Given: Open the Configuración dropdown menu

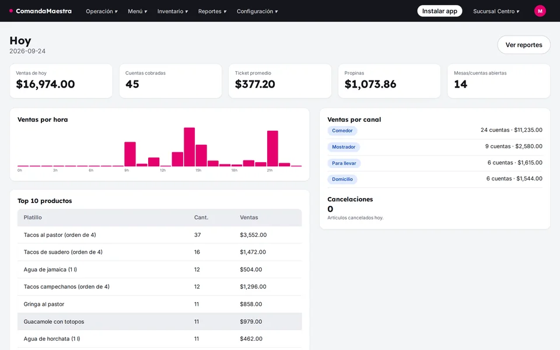Looking at the screenshot, I should point(257,11).
